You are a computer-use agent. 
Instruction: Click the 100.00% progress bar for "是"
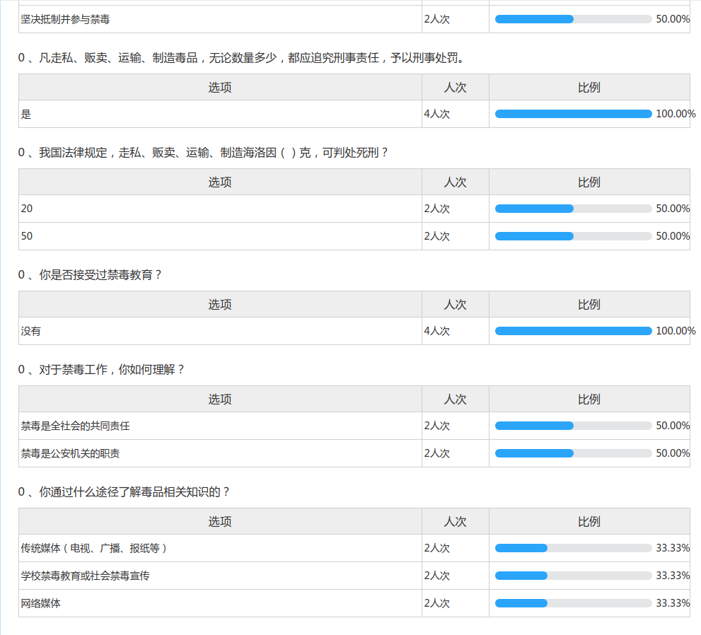573,114
